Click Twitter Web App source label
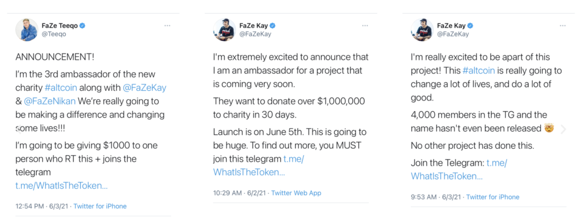 click(x=296, y=193)
